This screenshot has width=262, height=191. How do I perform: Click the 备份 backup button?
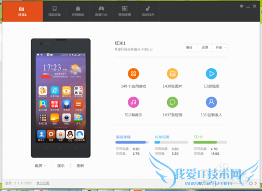(190, 48)
